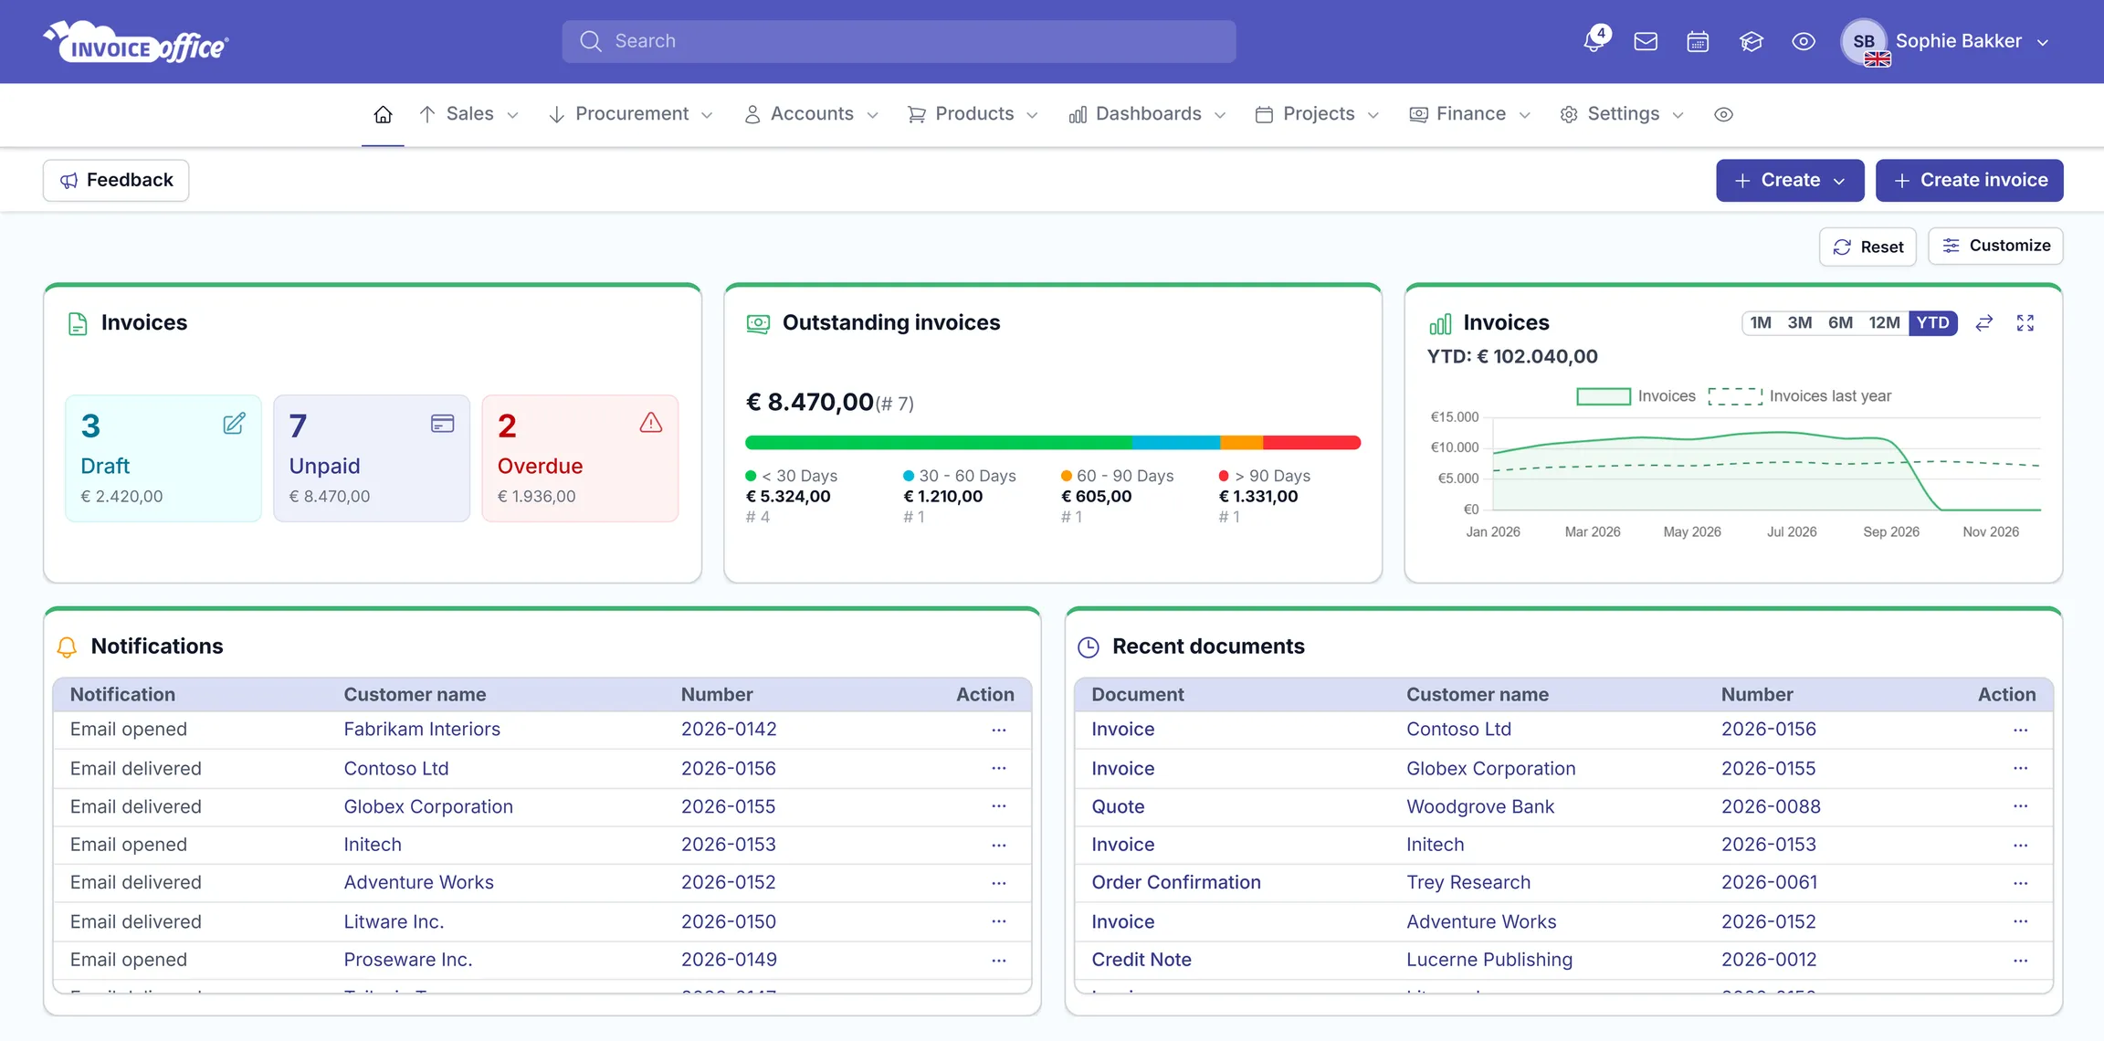
Task: Expand the Settings menu
Action: click(x=1622, y=114)
